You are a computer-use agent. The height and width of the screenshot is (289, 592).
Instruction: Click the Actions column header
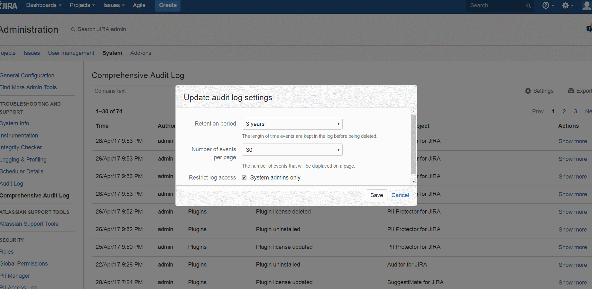tap(568, 126)
